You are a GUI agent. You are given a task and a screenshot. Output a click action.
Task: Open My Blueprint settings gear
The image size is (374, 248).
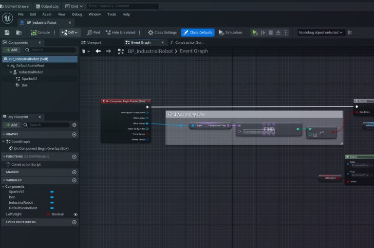[74, 125]
